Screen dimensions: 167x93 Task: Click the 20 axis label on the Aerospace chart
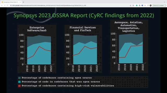coord(114,57)
